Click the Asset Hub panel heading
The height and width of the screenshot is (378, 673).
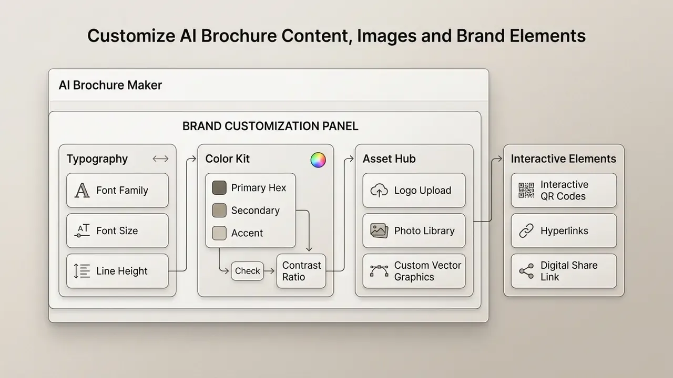(x=389, y=159)
